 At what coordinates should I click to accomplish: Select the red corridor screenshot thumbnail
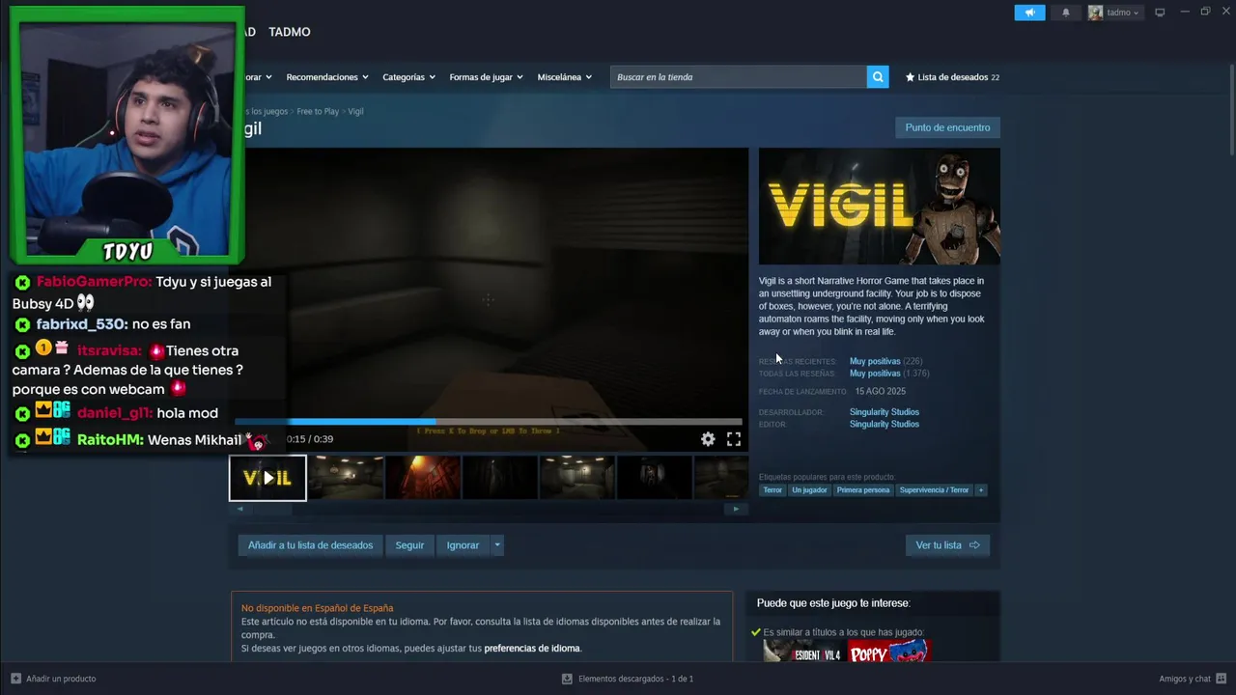(x=423, y=478)
